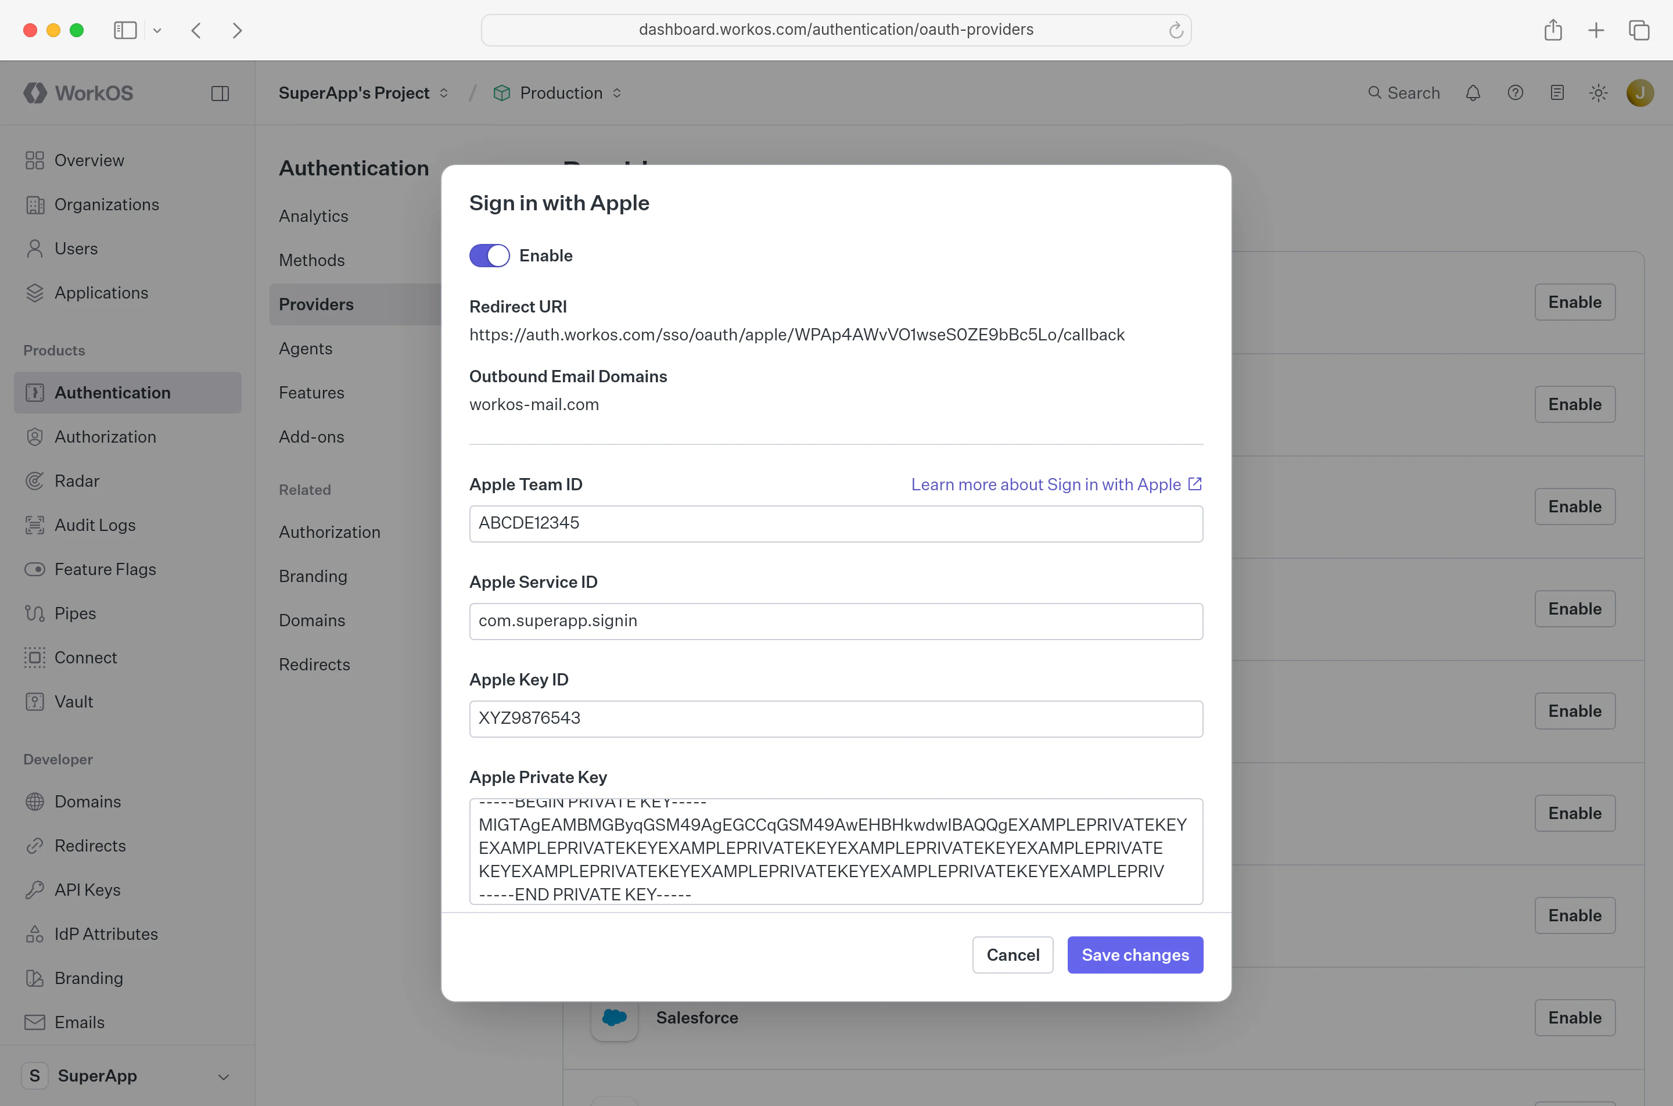
Task: Open Feature Flags in the sidebar
Action: [128, 569]
